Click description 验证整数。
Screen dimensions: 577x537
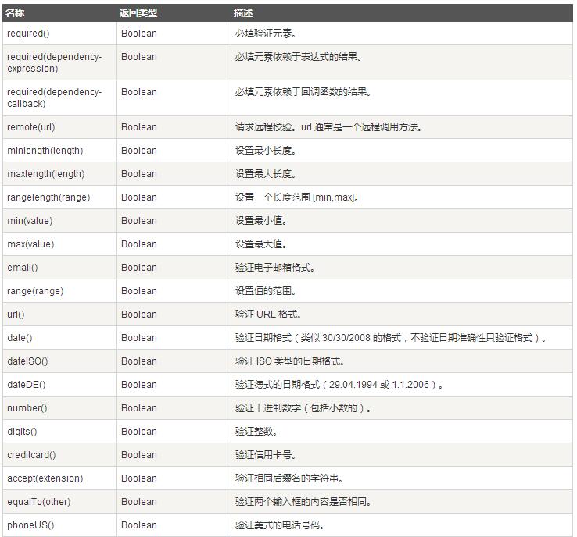[x=256, y=432]
